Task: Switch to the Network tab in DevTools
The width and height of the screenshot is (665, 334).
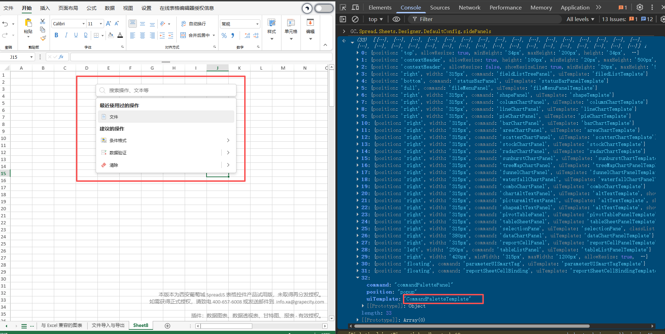Action: [x=469, y=7]
